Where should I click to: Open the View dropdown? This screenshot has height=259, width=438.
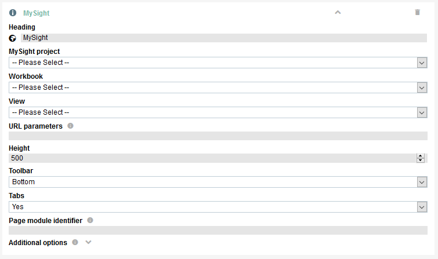(x=218, y=112)
